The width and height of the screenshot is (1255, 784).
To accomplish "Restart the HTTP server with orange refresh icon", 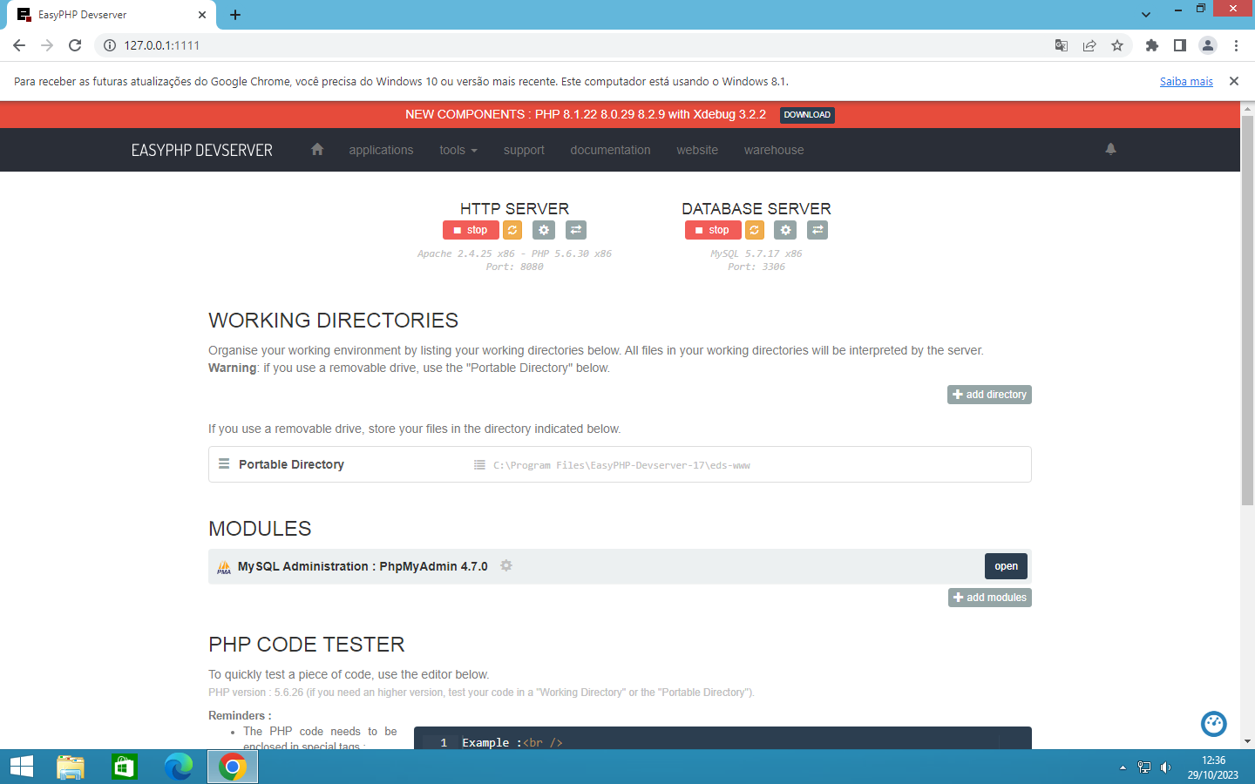I will (512, 230).
